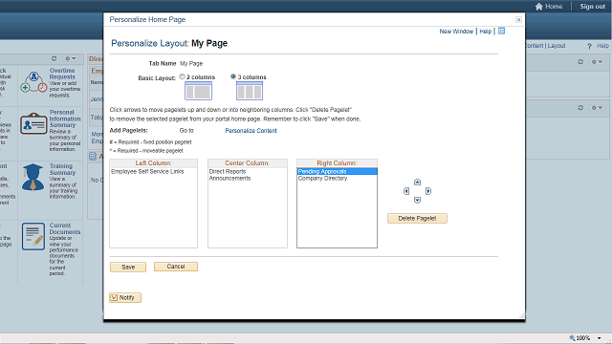Click the 3 columns layout thumbnail

click(250, 92)
